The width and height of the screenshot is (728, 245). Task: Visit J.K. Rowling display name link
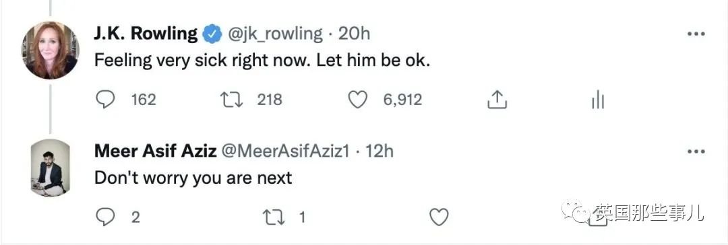coord(146,34)
